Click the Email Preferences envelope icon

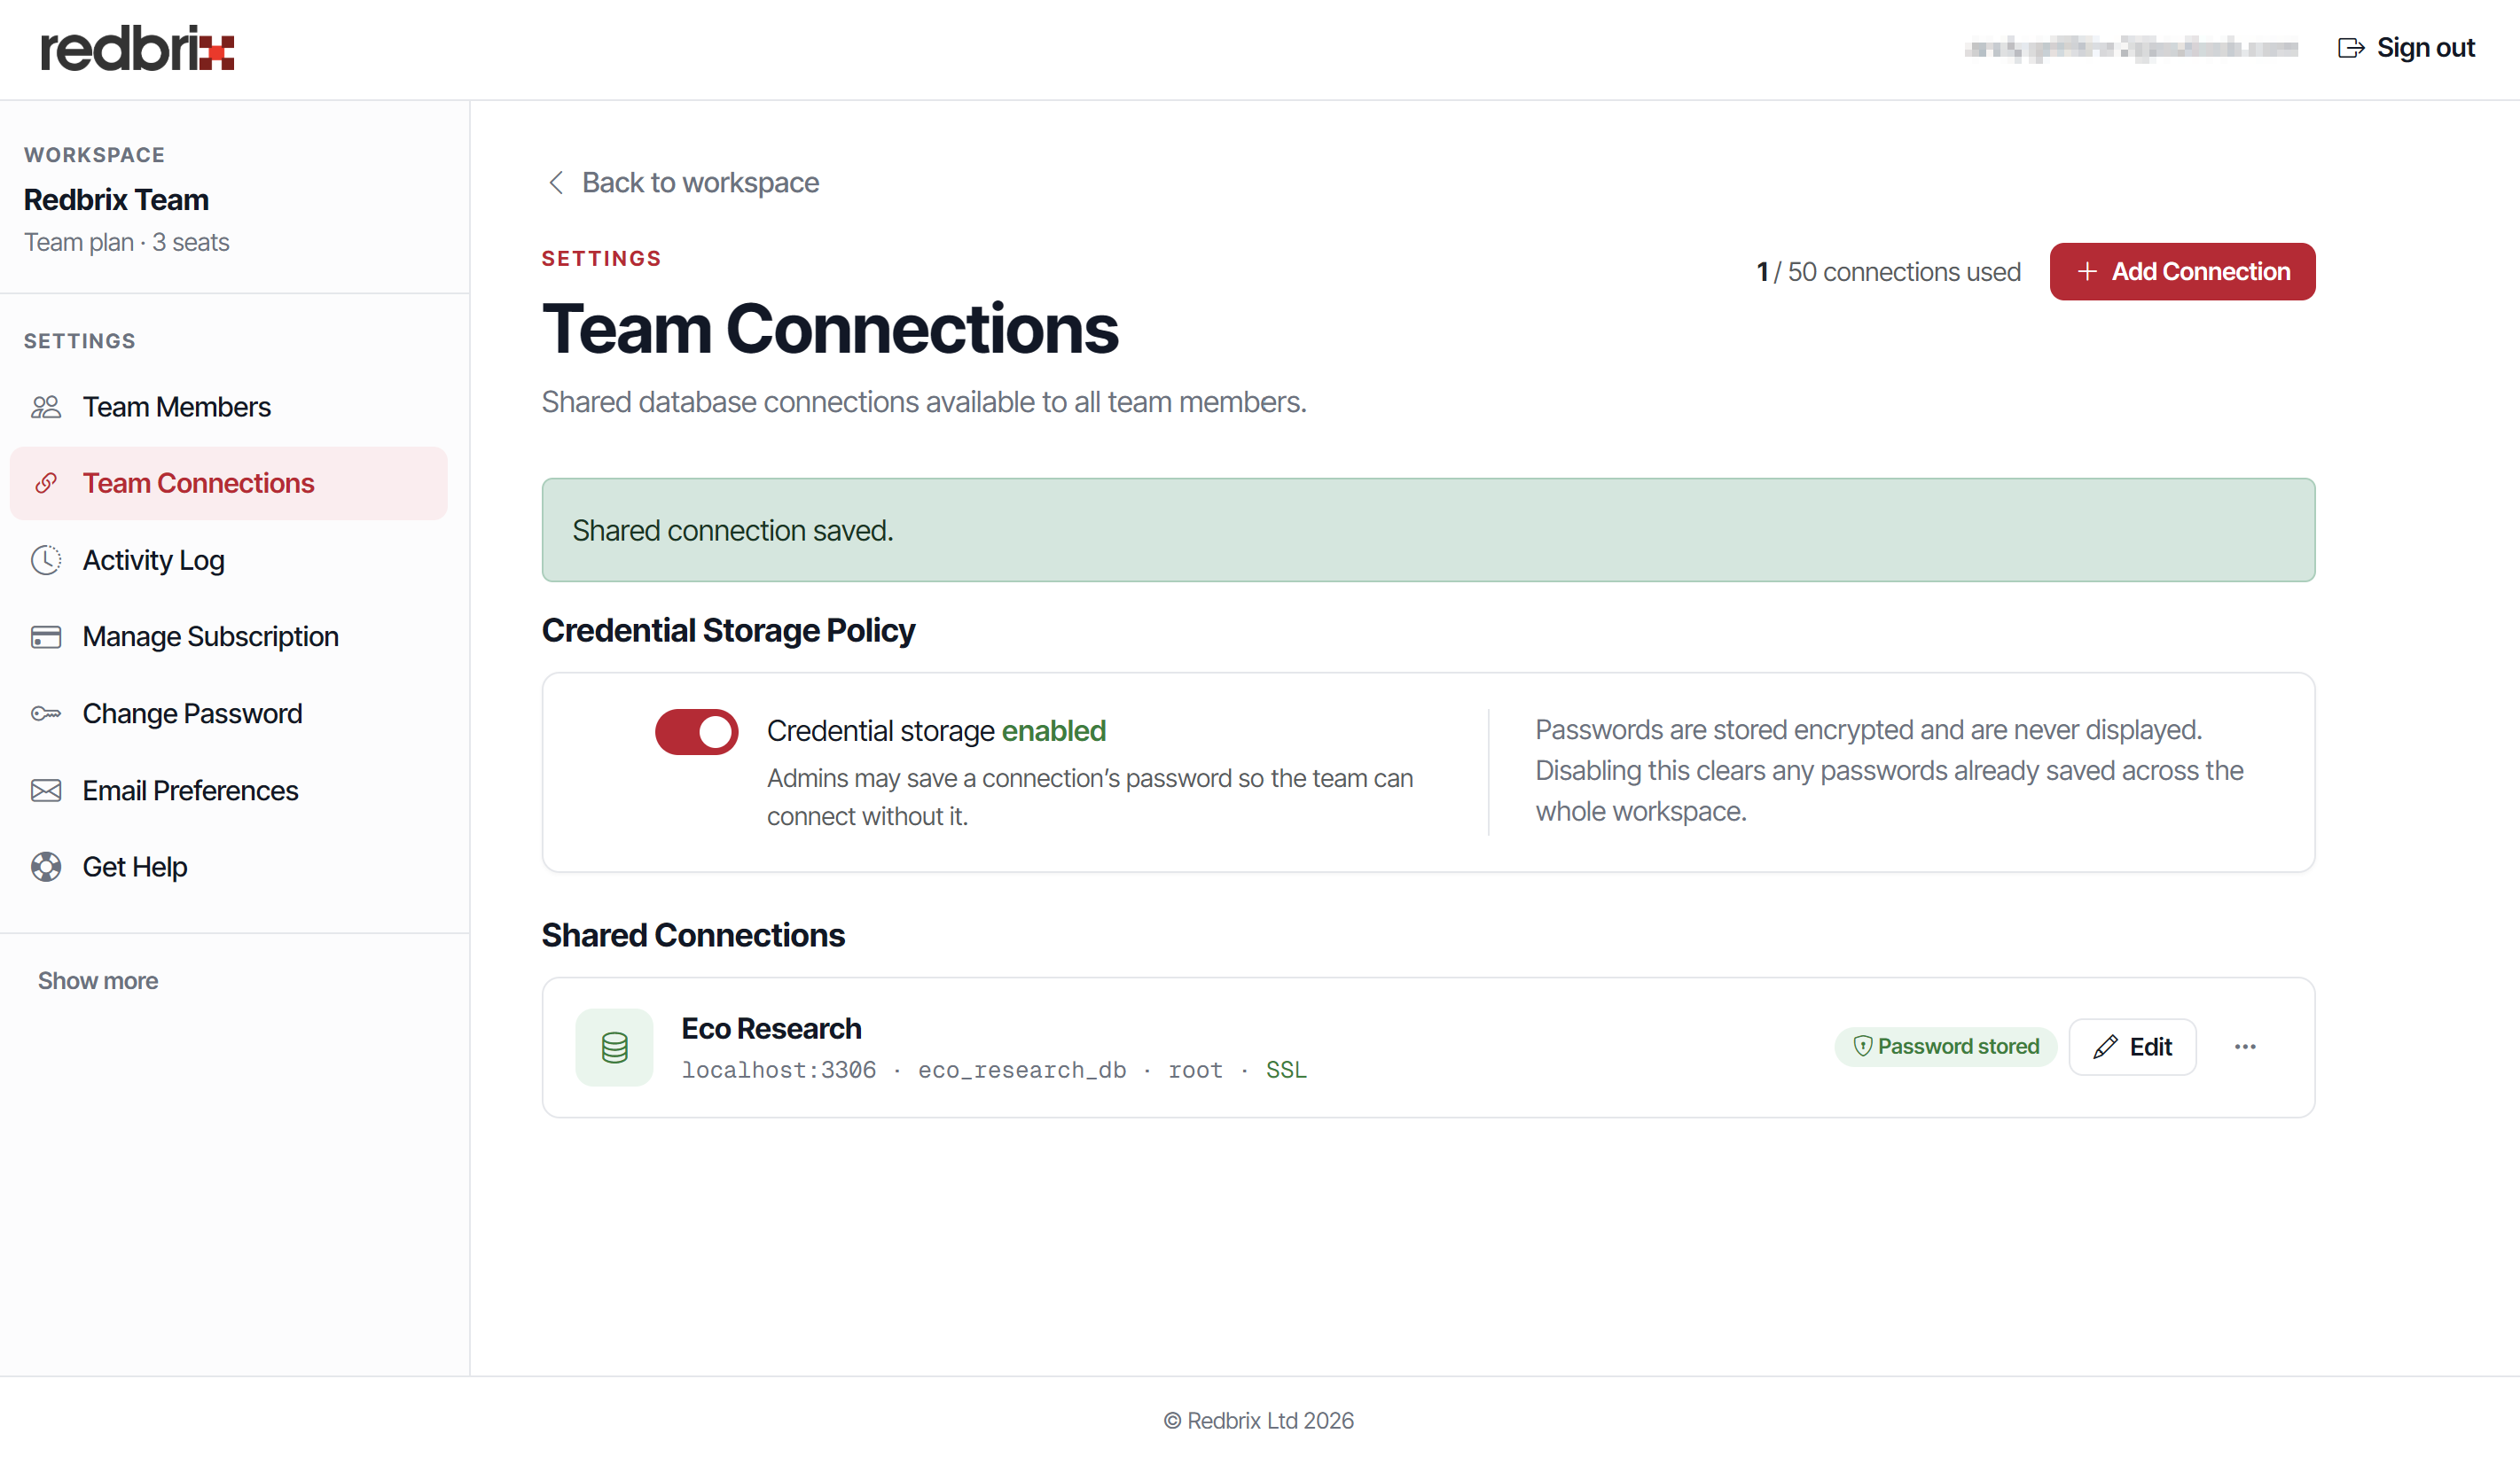46,791
